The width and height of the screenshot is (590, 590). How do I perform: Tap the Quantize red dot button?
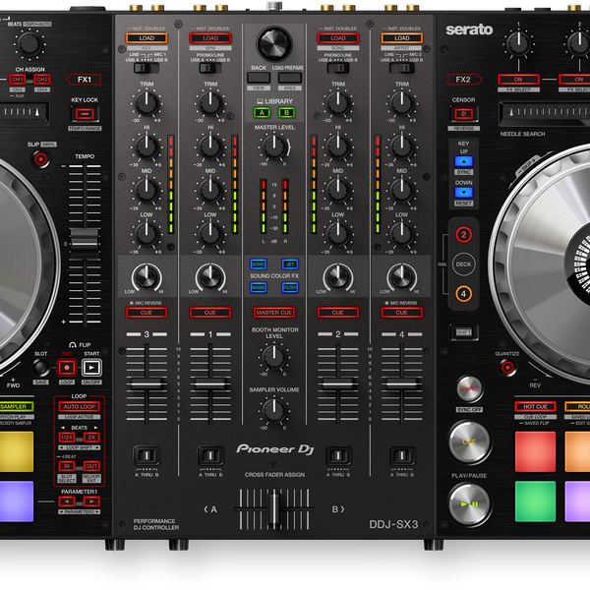pyautogui.click(x=507, y=367)
